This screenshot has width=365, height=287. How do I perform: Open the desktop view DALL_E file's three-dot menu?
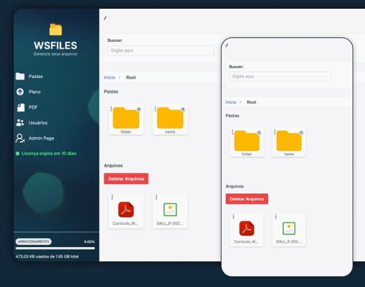pyautogui.click(x=157, y=197)
